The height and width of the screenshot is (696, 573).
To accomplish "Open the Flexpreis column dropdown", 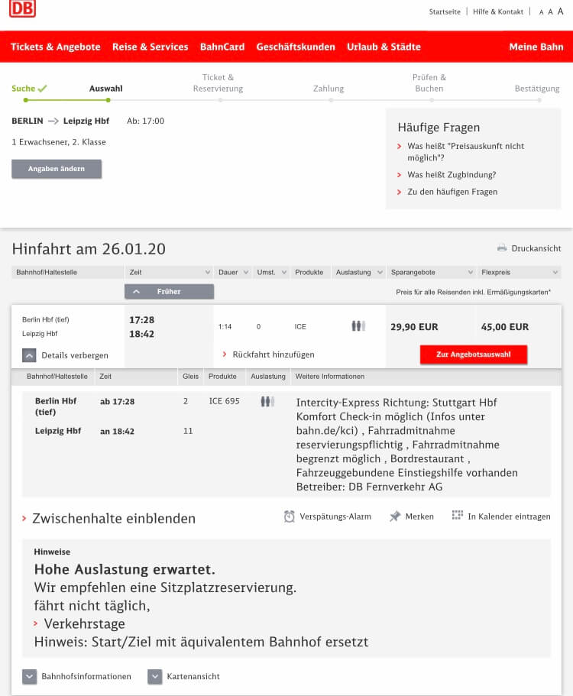I will coord(554,272).
